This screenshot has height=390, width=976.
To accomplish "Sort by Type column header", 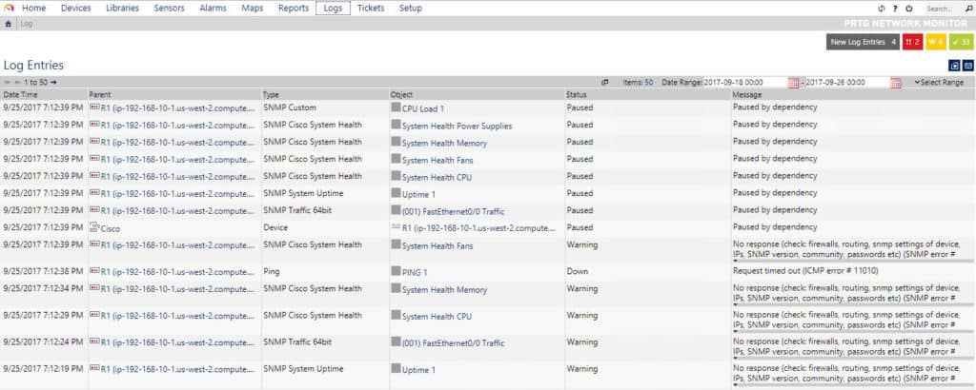I will tap(271, 94).
